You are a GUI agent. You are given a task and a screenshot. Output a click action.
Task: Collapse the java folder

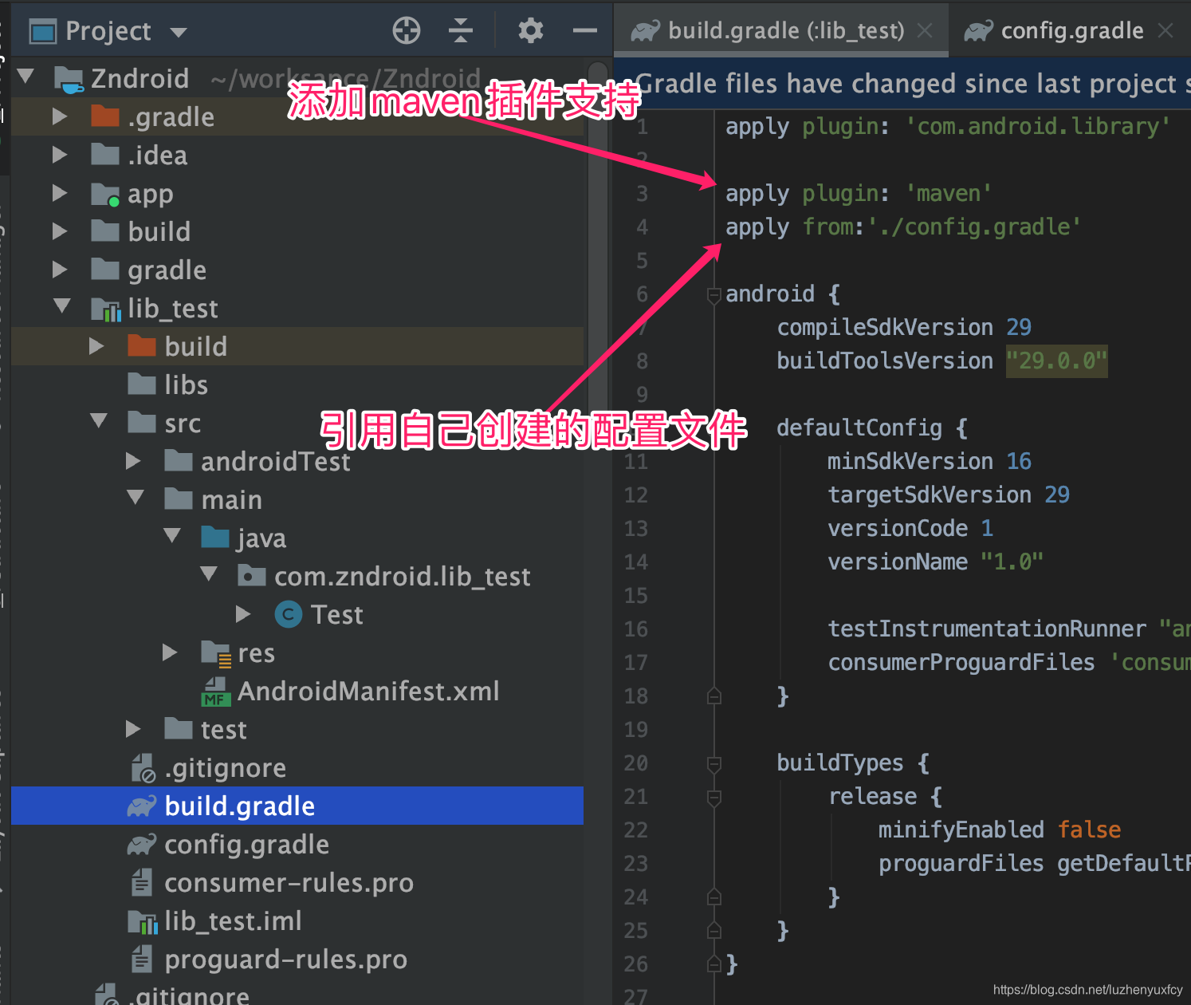click(x=172, y=536)
